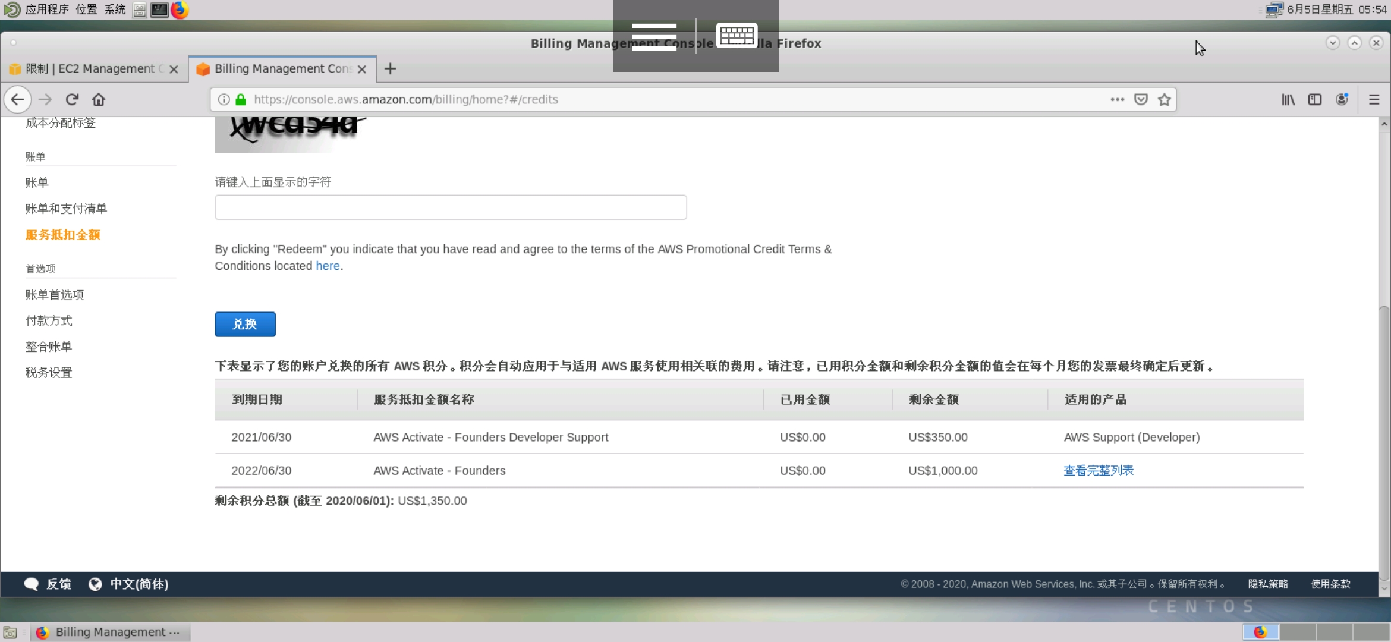Open the 查看完整列表 link
This screenshot has height=642, width=1391.
coord(1099,470)
